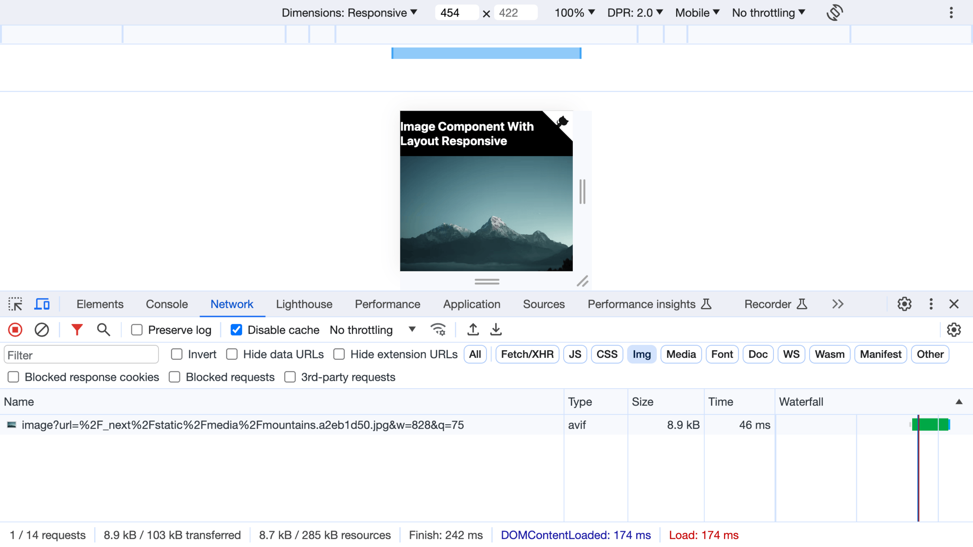
Task: Uncheck the Disable cache checkbox
Action: [236, 330]
